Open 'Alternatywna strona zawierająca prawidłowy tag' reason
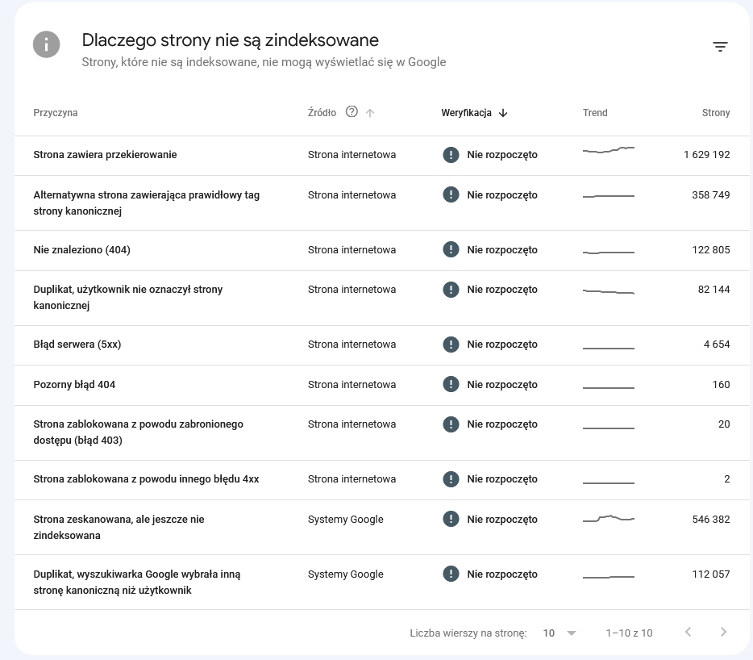This screenshot has width=753, height=660. point(147,203)
